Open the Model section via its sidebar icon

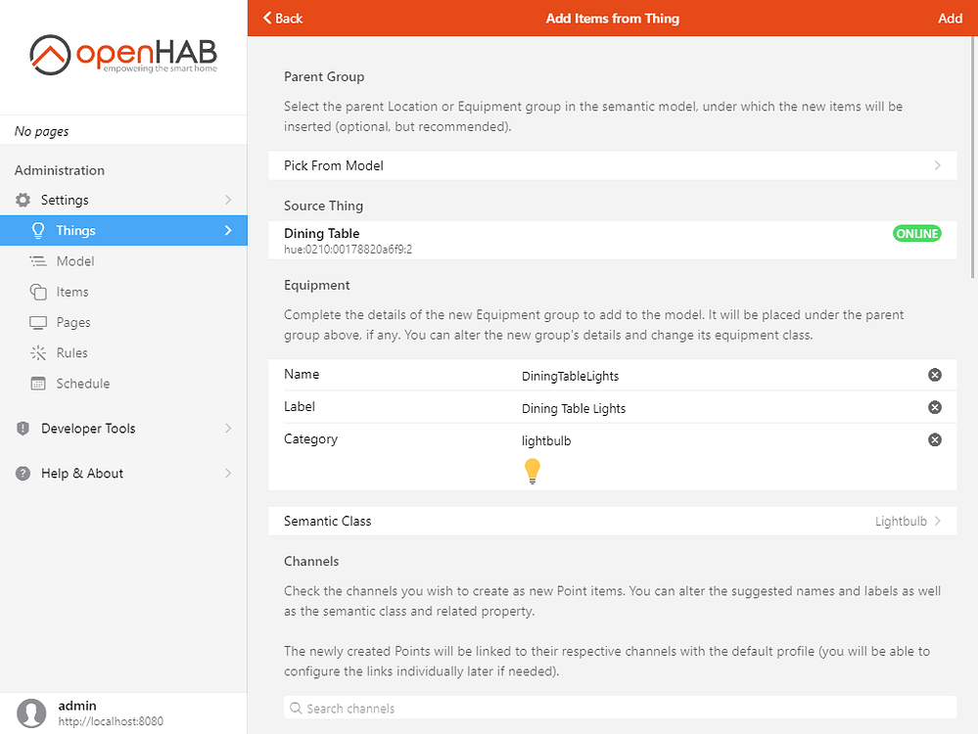coord(39,260)
